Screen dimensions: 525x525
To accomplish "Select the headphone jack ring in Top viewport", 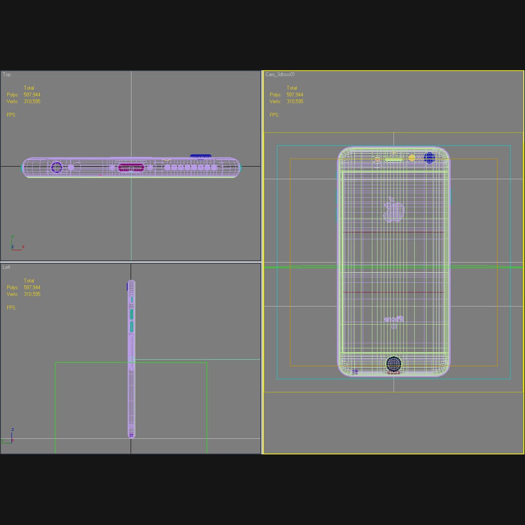I will [x=56, y=167].
